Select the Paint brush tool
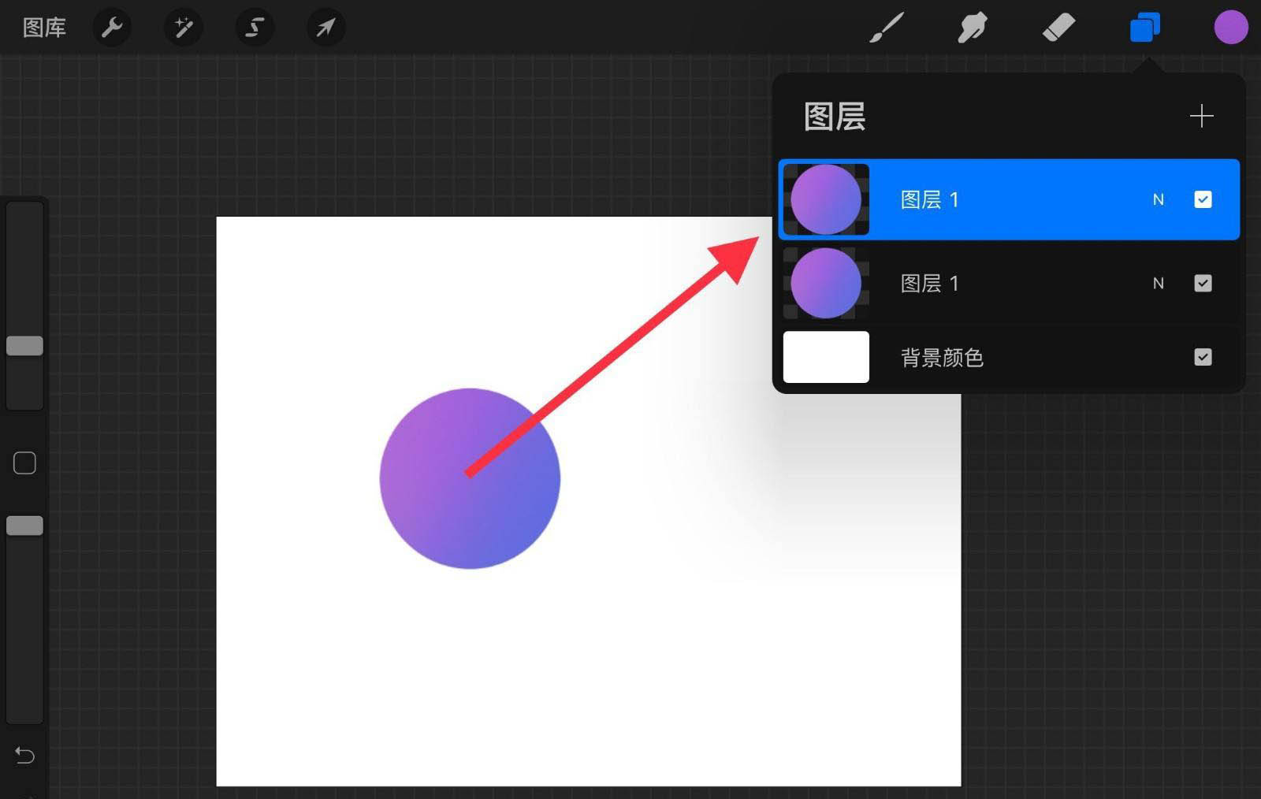1261x799 pixels. coord(886,28)
